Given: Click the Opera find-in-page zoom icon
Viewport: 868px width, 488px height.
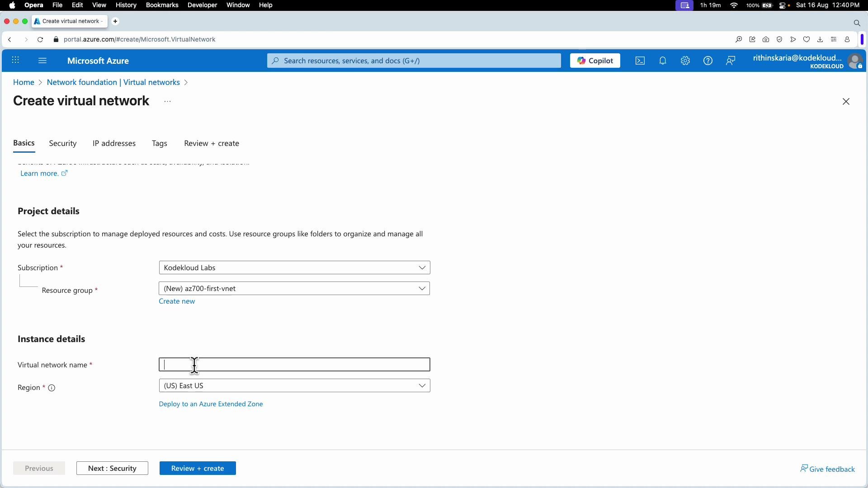Looking at the screenshot, I should click(739, 39).
